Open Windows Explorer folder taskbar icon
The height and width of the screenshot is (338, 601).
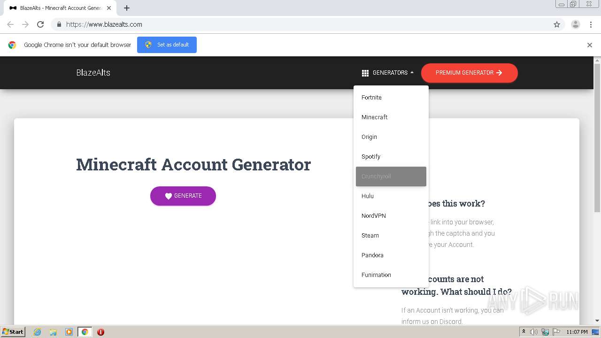click(53, 332)
